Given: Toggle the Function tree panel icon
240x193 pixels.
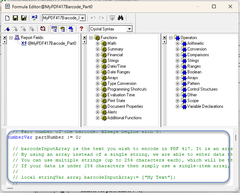Looking at the screenshot, I should point(62,29).
